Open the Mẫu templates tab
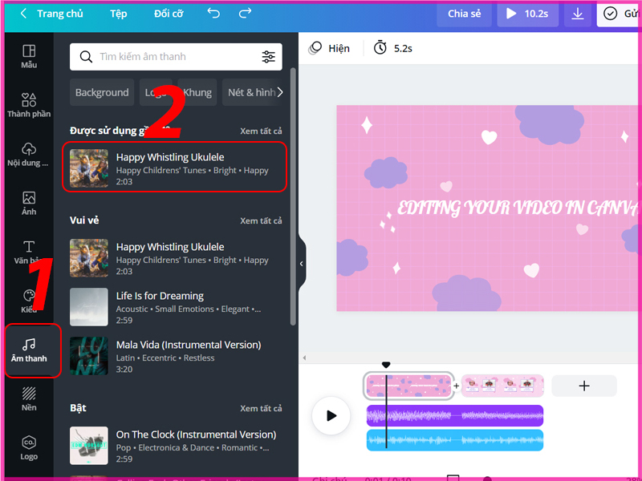Image resolution: width=642 pixels, height=481 pixels. (29, 56)
